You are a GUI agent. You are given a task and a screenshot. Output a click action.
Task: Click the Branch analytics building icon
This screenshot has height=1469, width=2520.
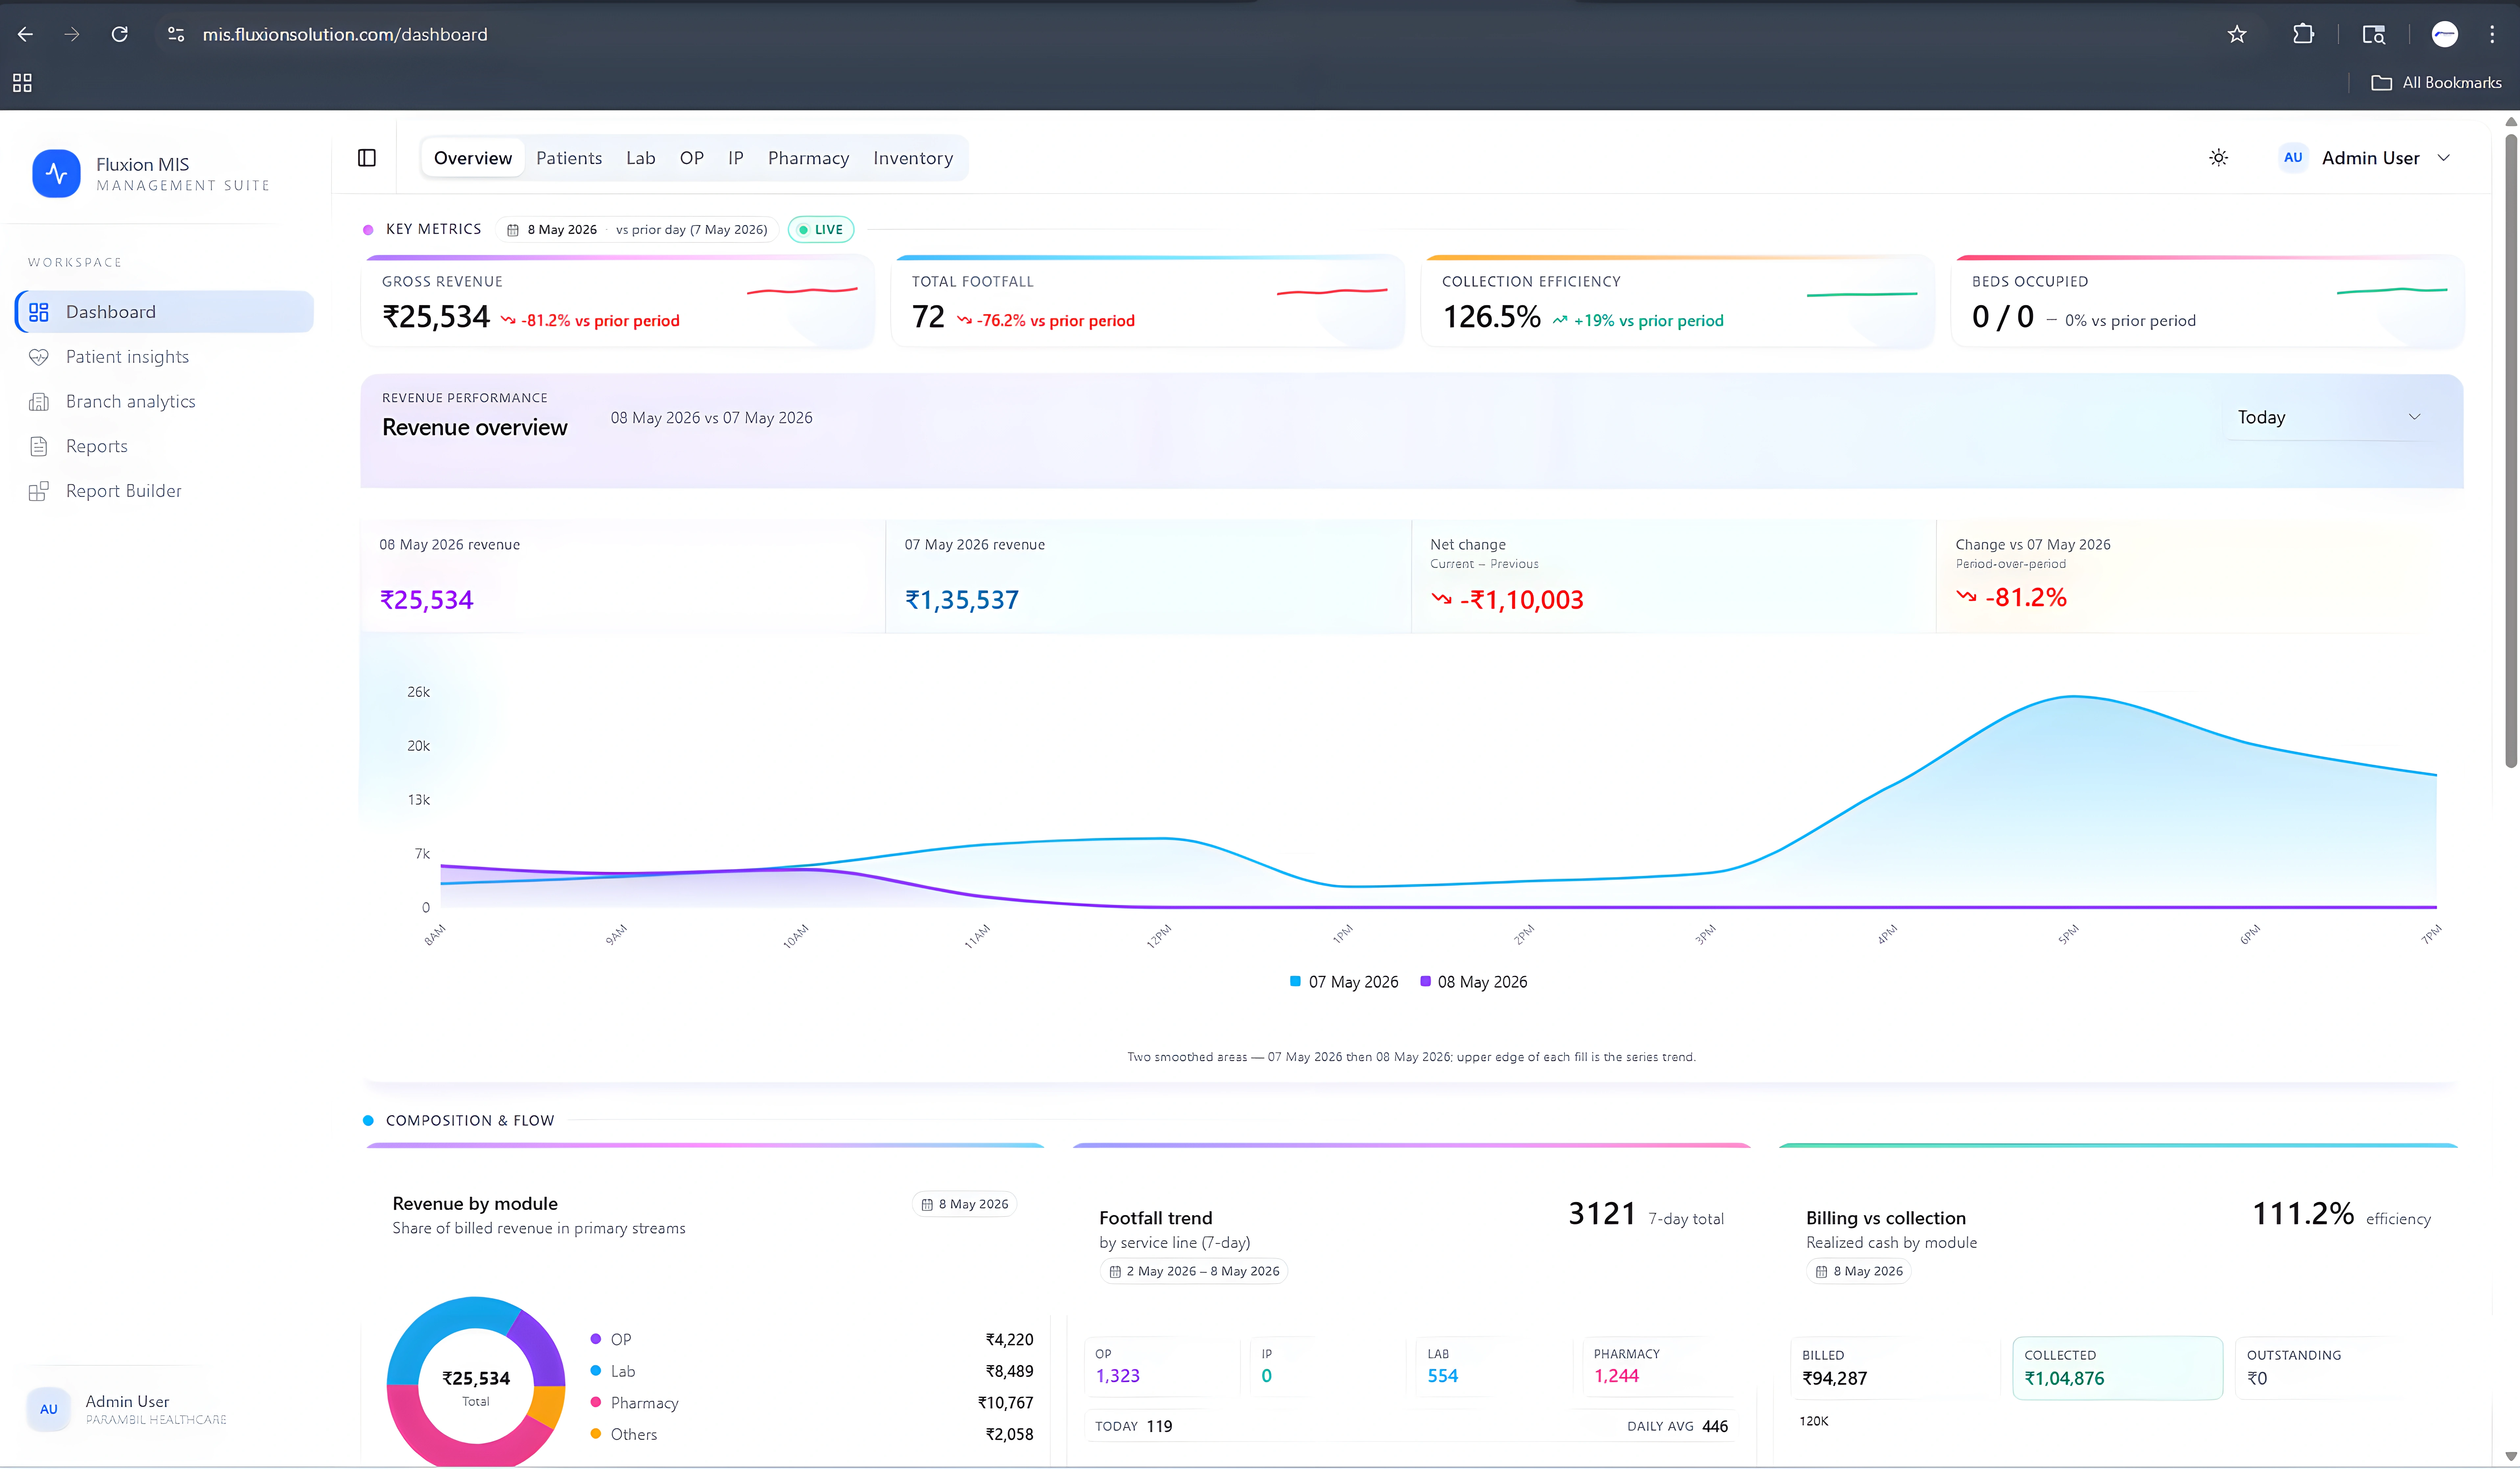[x=39, y=402]
